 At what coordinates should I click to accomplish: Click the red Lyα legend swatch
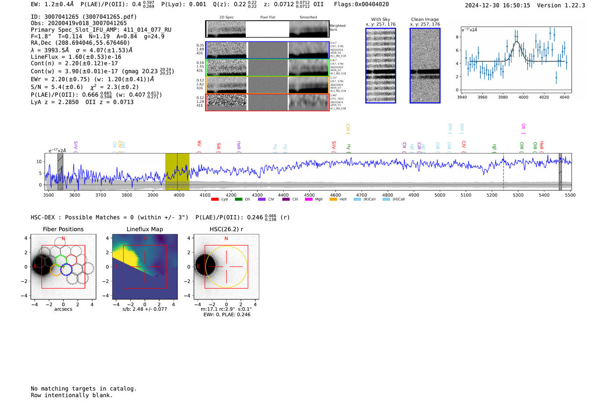coord(215,200)
